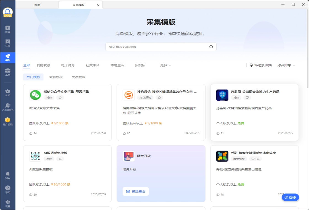The image size is (309, 210).
Task: Expand the 筛选条件(0) filter panel
Action: (x=261, y=65)
